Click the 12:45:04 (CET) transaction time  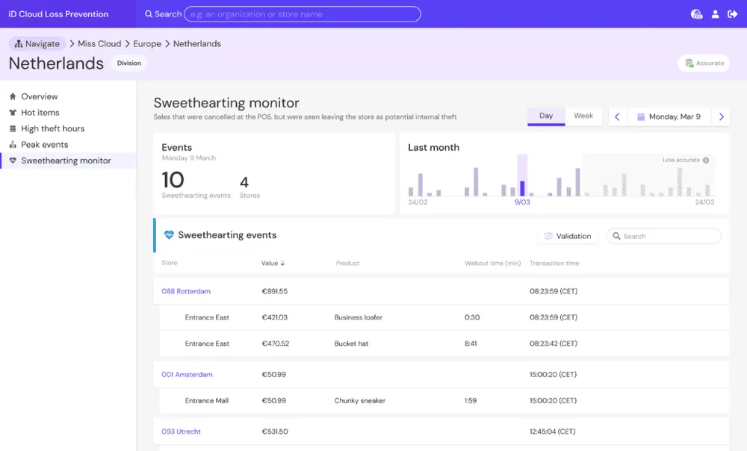point(552,432)
